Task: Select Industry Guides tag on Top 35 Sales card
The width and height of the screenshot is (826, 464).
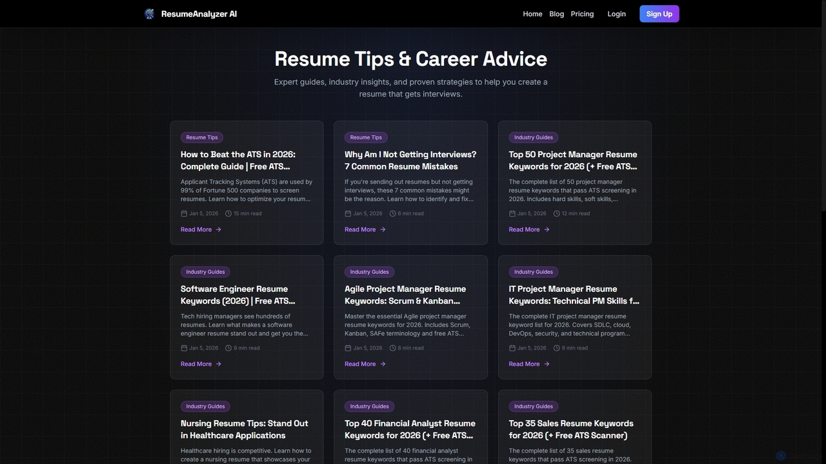Action: tap(533, 407)
